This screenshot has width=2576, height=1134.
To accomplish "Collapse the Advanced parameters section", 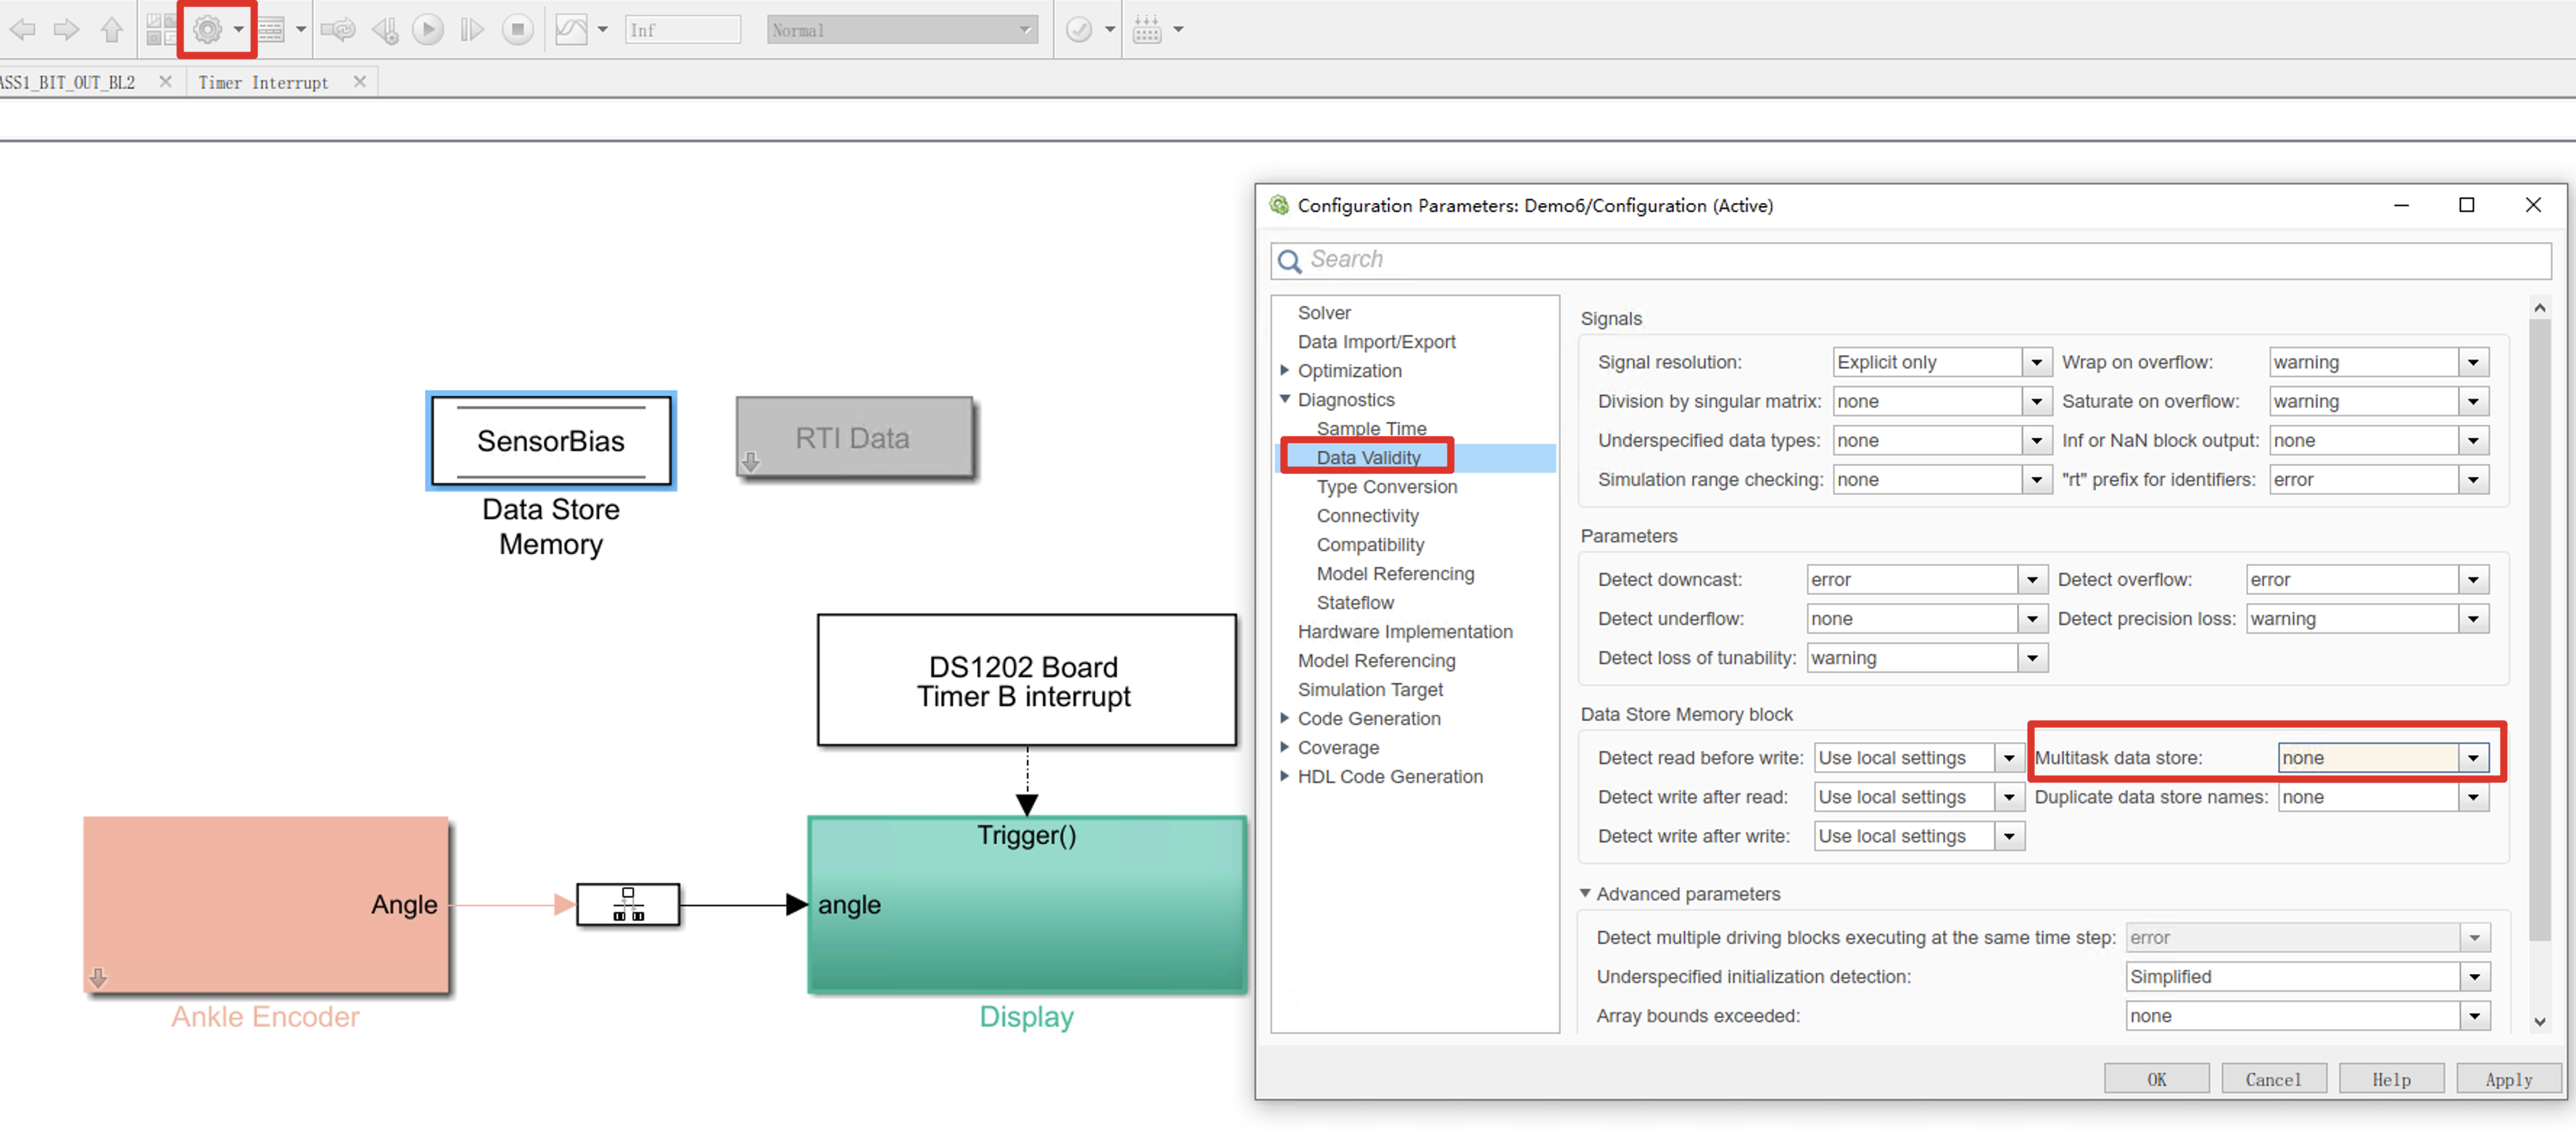I will pos(1585,893).
